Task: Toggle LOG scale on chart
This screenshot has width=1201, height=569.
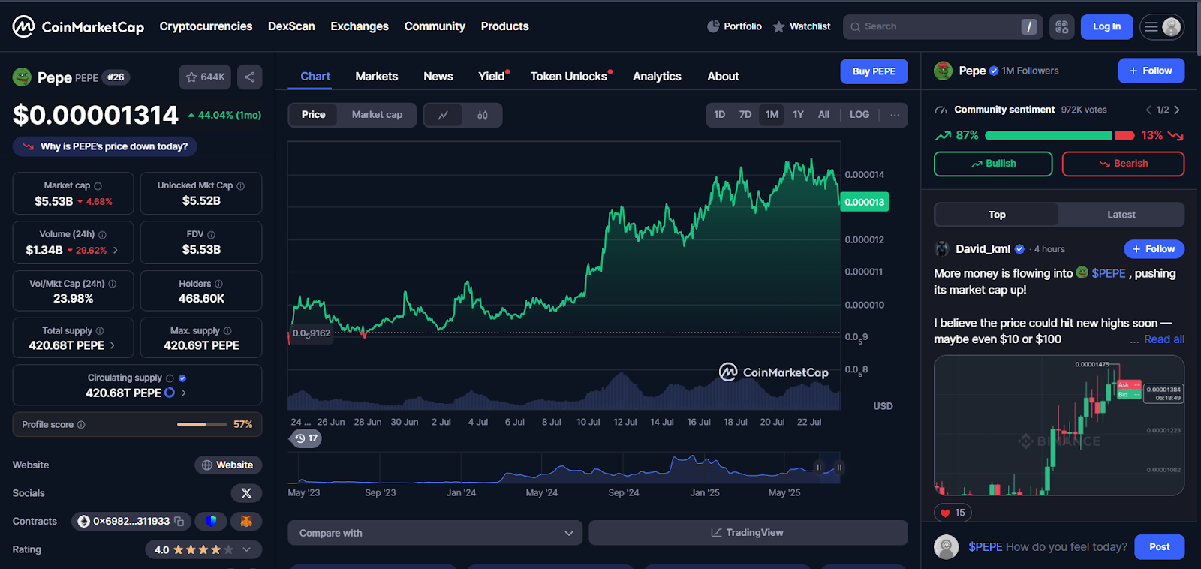Action: pyautogui.click(x=859, y=115)
